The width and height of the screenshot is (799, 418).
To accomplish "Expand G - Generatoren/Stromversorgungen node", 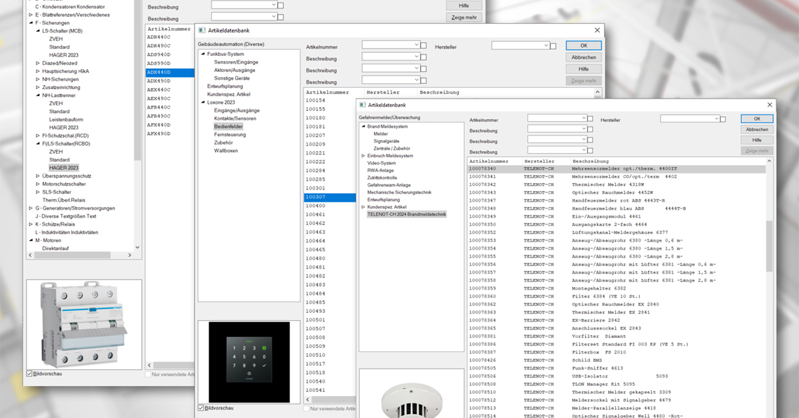I will [x=31, y=208].
